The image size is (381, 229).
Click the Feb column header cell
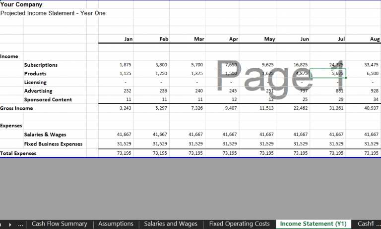point(164,39)
